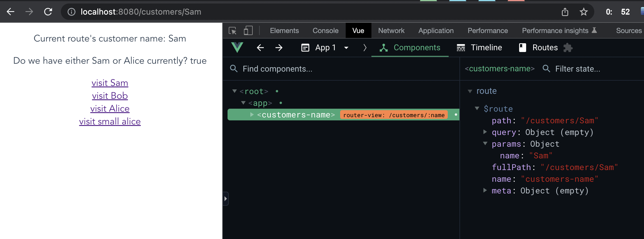The height and width of the screenshot is (239, 644).
Task: Click the plugin puzzle icon beside Routes
Action: tap(568, 48)
